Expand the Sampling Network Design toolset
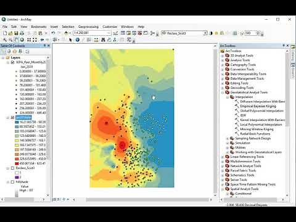This screenshot has height=222, width=296. pos(228,138)
